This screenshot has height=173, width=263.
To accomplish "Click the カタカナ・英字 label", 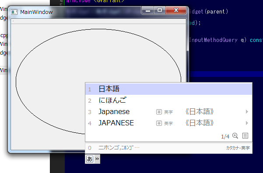I will (x=238, y=148).
